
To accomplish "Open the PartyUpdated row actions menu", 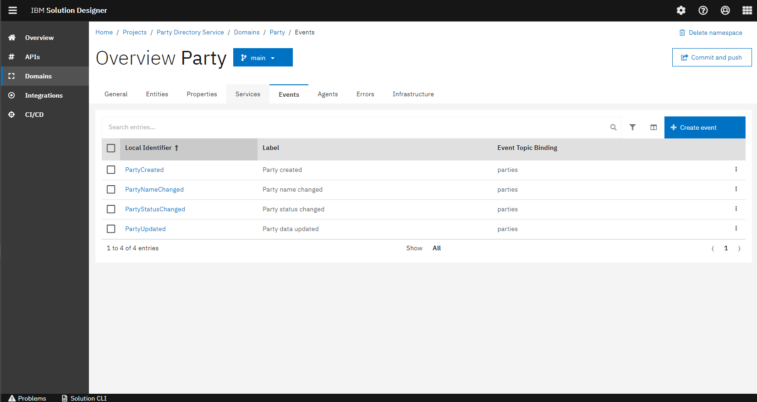I will pyautogui.click(x=736, y=228).
